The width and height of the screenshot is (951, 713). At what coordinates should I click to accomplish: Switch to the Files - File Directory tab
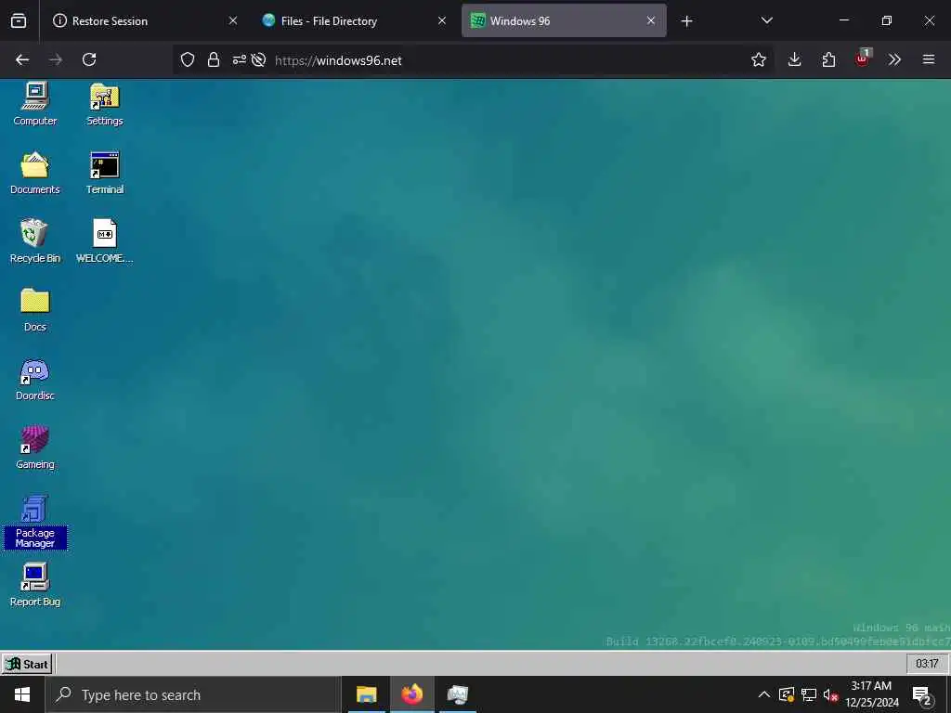coord(354,20)
